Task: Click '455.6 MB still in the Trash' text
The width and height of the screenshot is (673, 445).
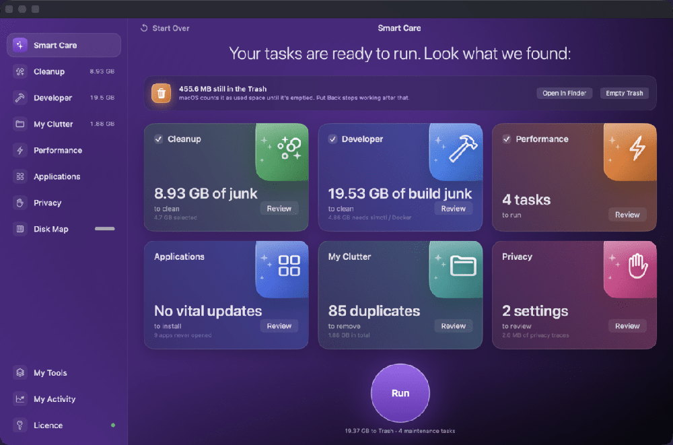Action: [222, 89]
